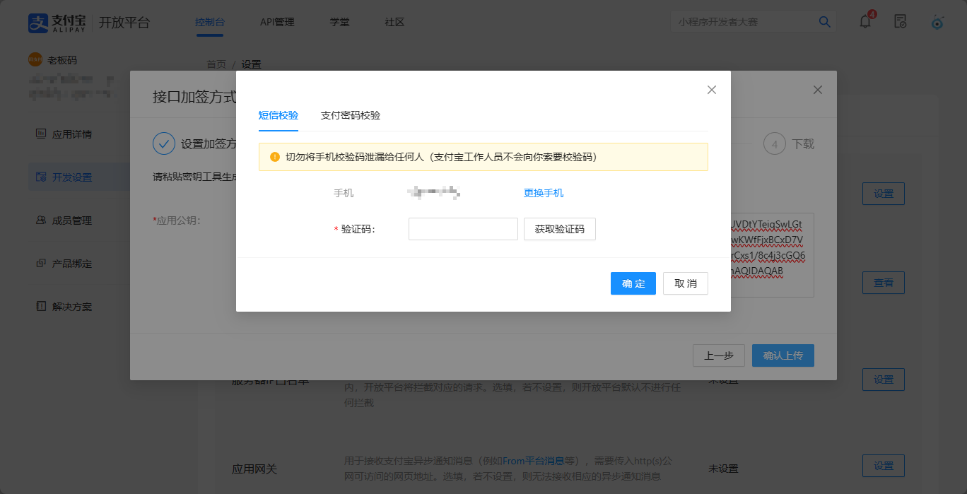Image resolution: width=967 pixels, height=494 pixels.
Task: Open 成员管理 in the sidebar
Action: [x=72, y=220]
